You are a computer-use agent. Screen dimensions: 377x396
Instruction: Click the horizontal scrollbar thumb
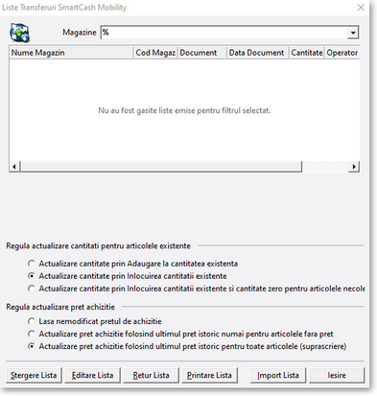(161, 167)
